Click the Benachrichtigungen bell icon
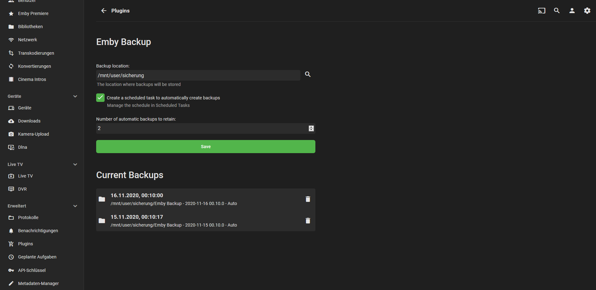Viewport: 596px width, 290px height. pyautogui.click(x=11, y=231)
